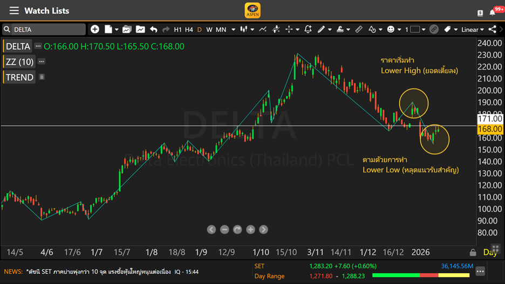Click the add plus icon in toolbar
Screen dimensions: 505x284
(95, 30)
